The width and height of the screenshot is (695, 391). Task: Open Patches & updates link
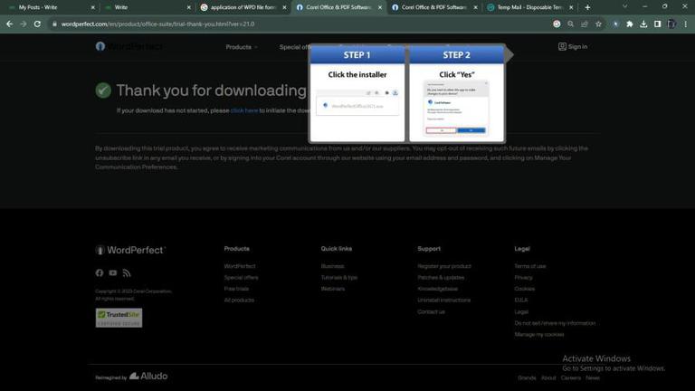point(441,278)
